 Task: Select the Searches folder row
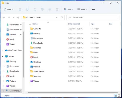tap(73, 76)
